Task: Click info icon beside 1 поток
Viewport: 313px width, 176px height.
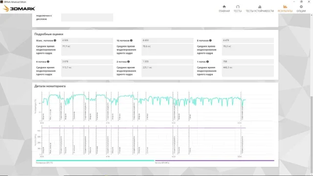Action: pos(207,62)
